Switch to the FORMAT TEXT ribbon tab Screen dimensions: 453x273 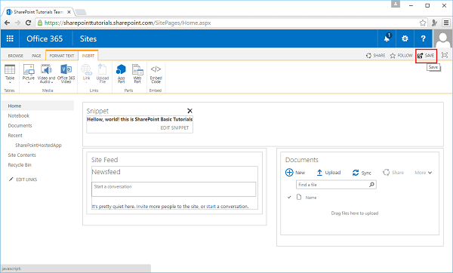coord(62,56)
